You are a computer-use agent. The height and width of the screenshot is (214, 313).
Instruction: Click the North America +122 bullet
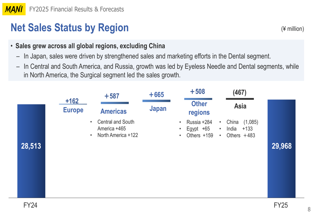tap(117, 135)
